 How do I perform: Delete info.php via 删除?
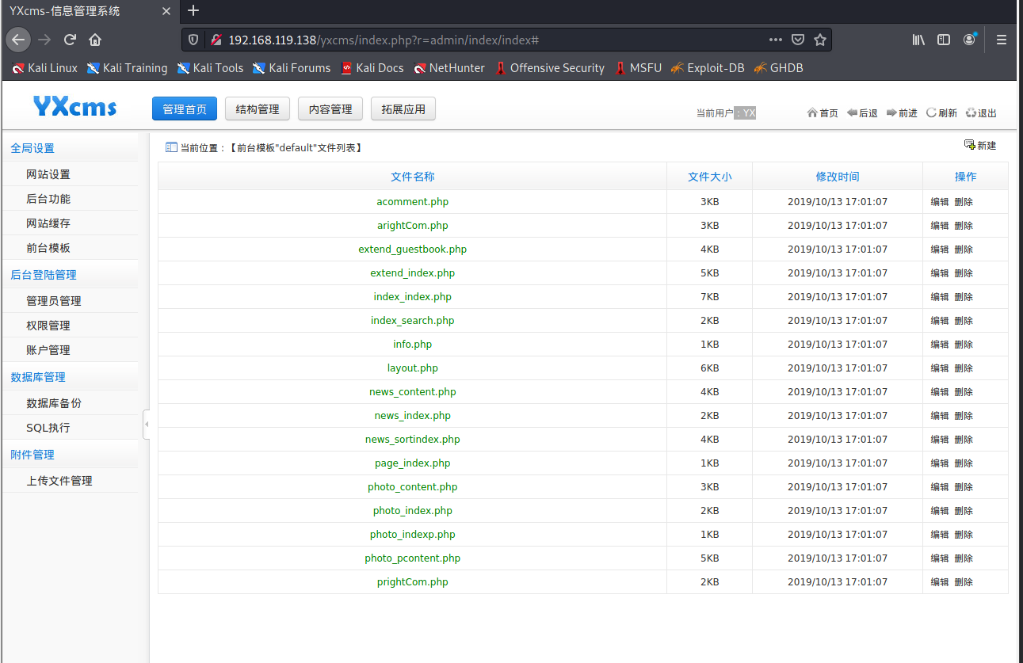click(964, 345)
